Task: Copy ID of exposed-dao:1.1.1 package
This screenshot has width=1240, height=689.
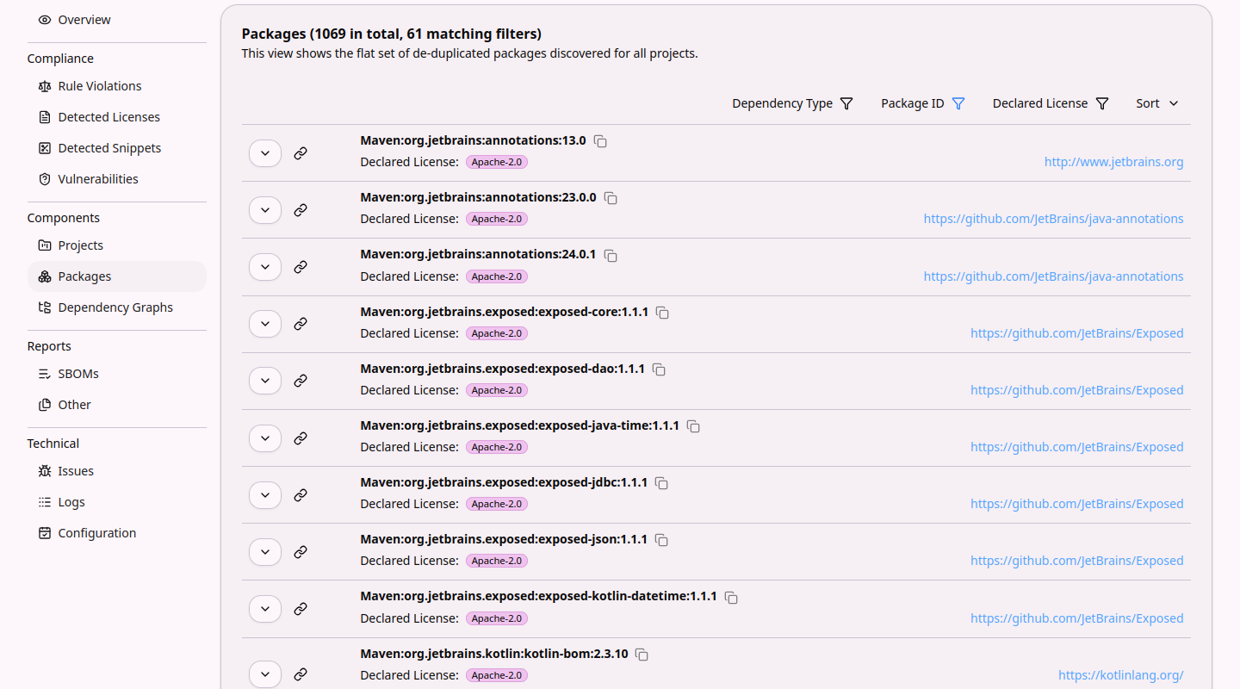Action: [x=659, y=369]
